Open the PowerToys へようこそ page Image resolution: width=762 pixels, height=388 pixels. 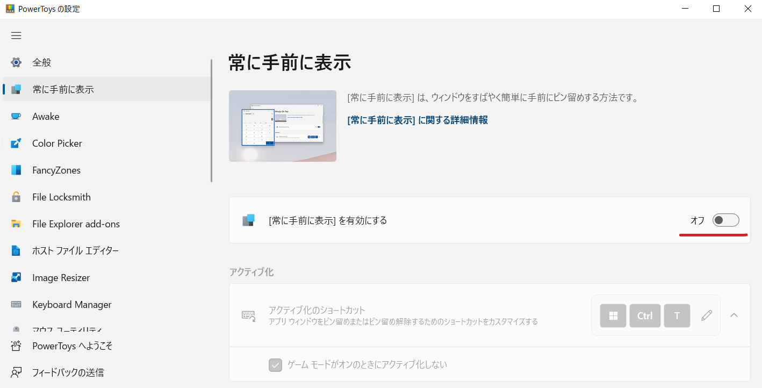click(106, 346)
